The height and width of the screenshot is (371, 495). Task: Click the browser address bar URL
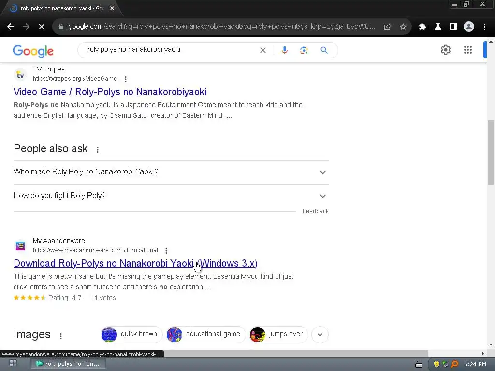[221, 27]
